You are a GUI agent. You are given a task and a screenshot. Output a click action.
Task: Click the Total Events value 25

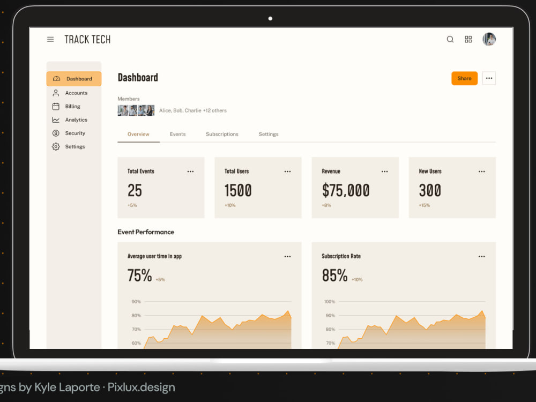[x=135, y=190]
